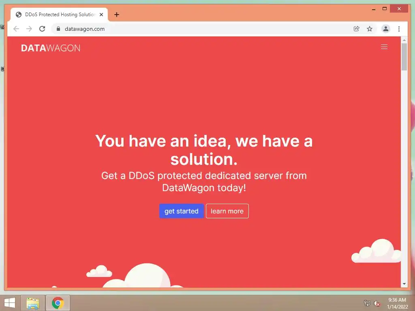Open the DataWagon hamburger menu
The width and height of the screenshot is (415, 311).
384,47
